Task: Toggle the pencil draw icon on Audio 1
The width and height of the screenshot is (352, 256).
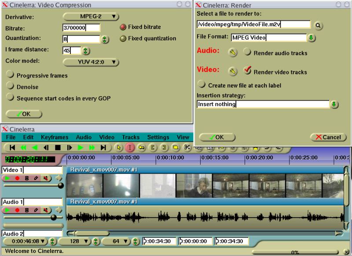Action: [36, 210]
